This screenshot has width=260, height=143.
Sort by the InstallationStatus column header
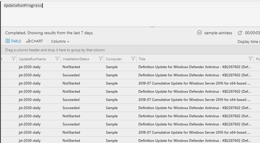tap(76, 59)
